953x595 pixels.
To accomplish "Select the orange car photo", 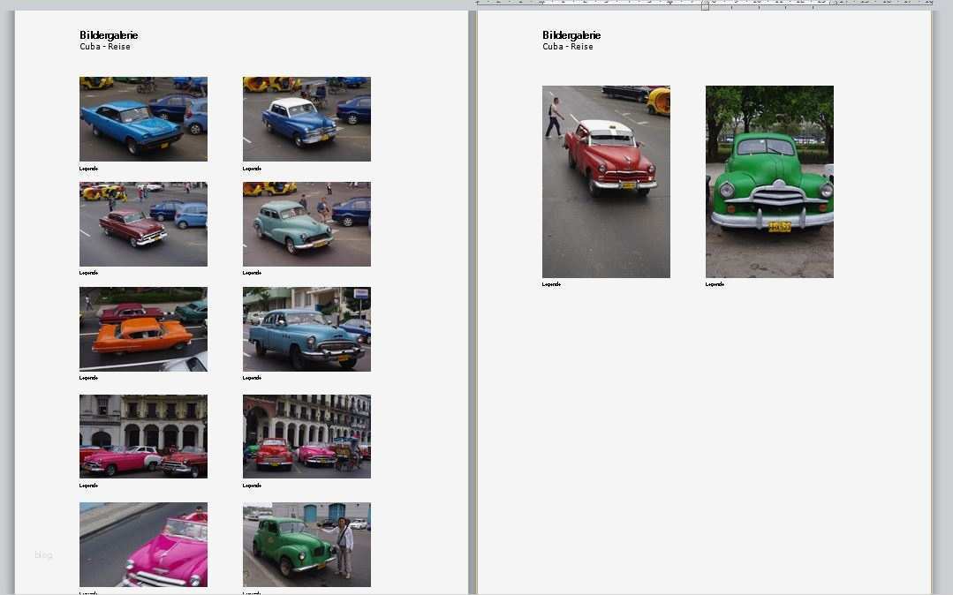I will coord(143,329).
